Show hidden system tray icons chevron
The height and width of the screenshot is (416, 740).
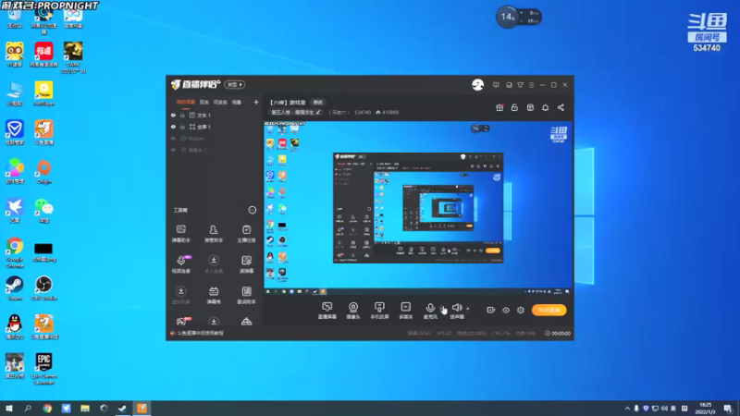(x=627, y=409)
